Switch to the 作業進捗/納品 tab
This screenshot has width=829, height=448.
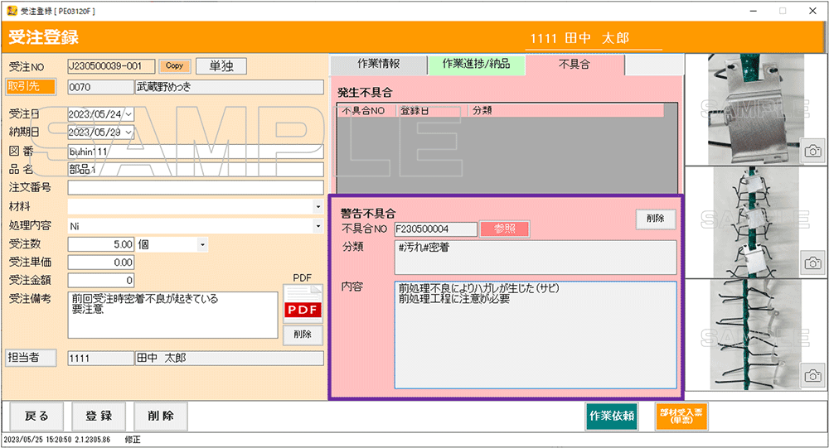point(477,65)
